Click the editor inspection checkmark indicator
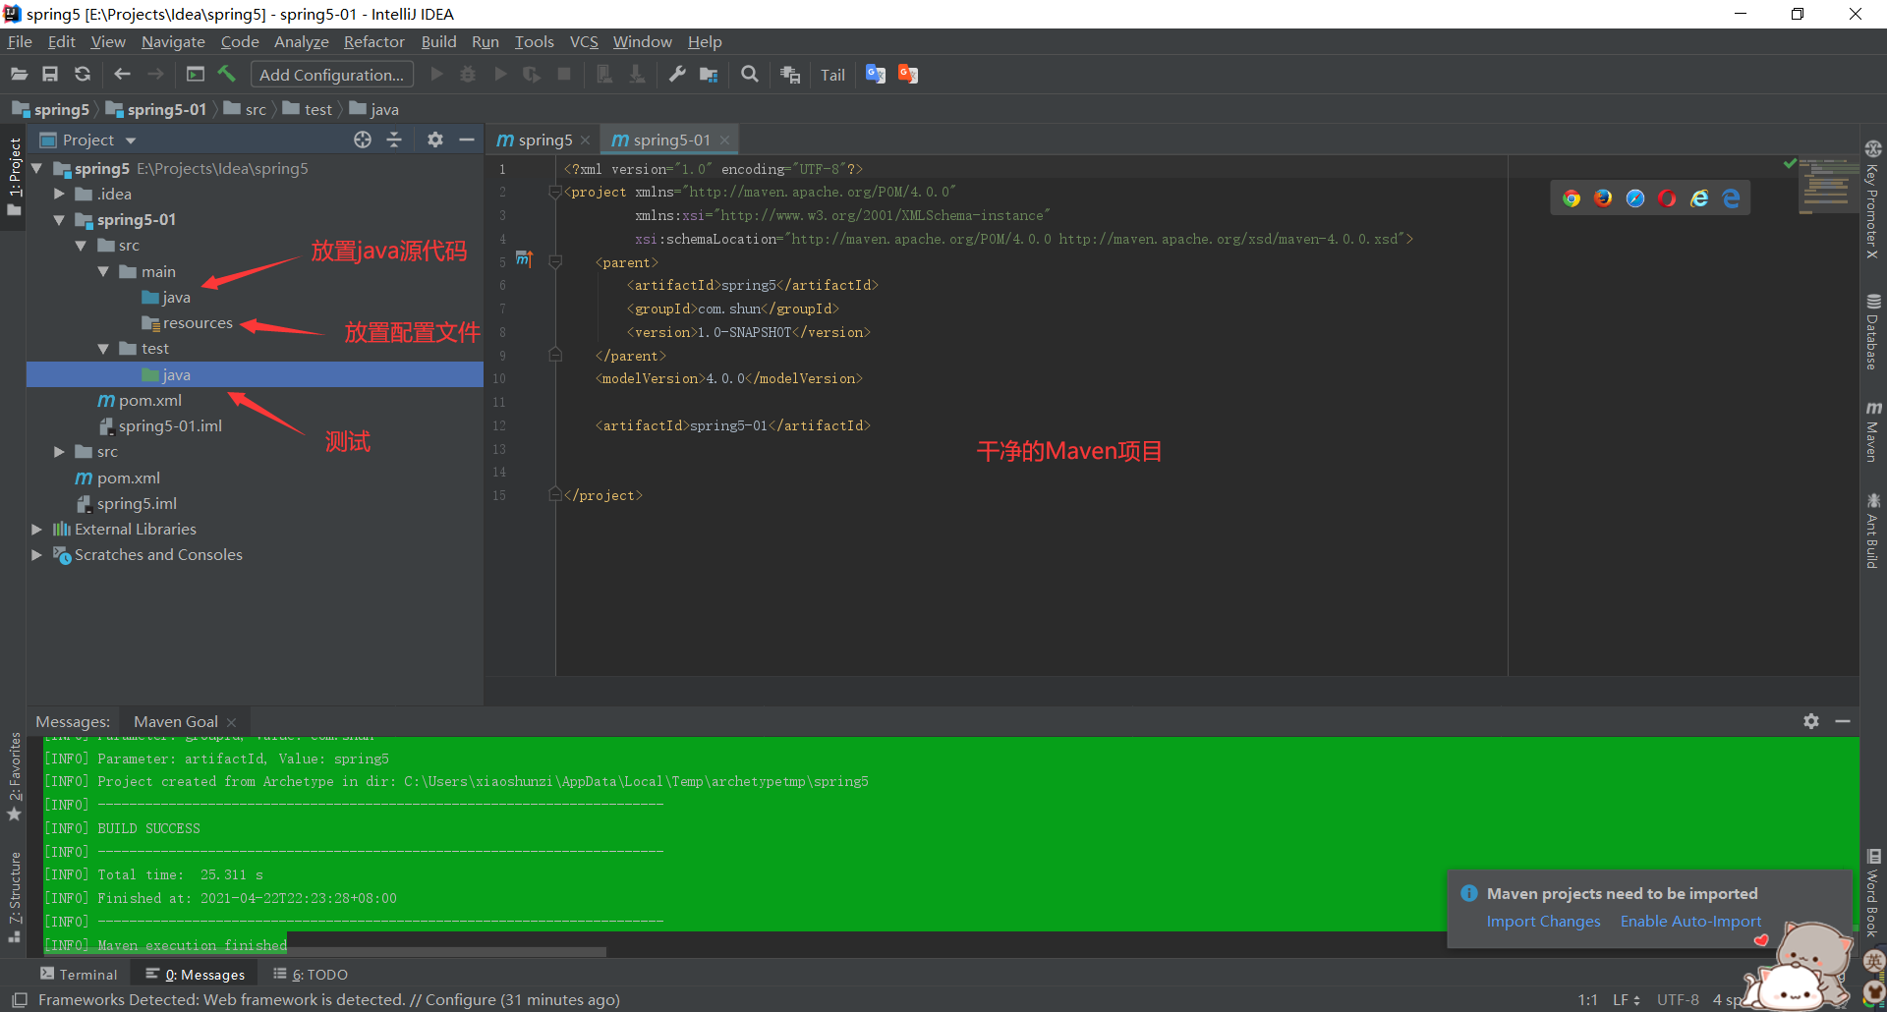1887x1012 pixels. (x=1790, y=163)
